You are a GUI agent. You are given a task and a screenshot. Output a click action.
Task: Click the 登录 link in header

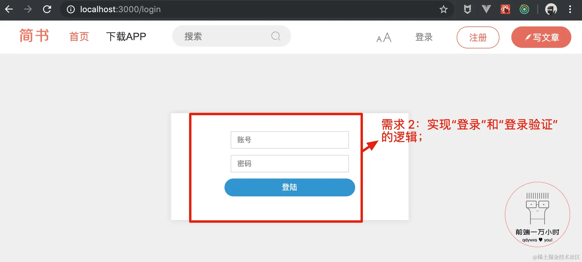pos(424,37)
